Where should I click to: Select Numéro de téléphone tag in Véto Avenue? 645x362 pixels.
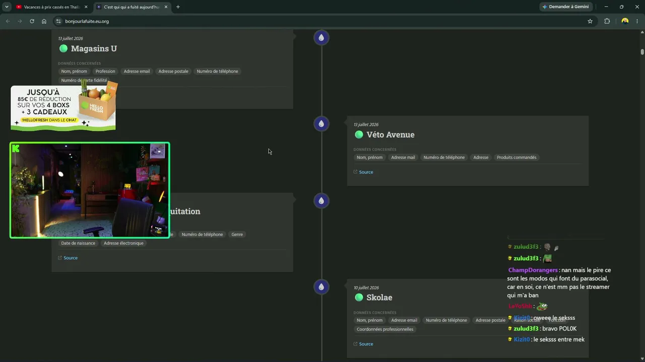(444, 157)
